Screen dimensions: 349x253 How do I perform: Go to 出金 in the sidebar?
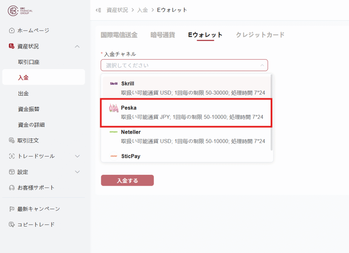(24, 93)
